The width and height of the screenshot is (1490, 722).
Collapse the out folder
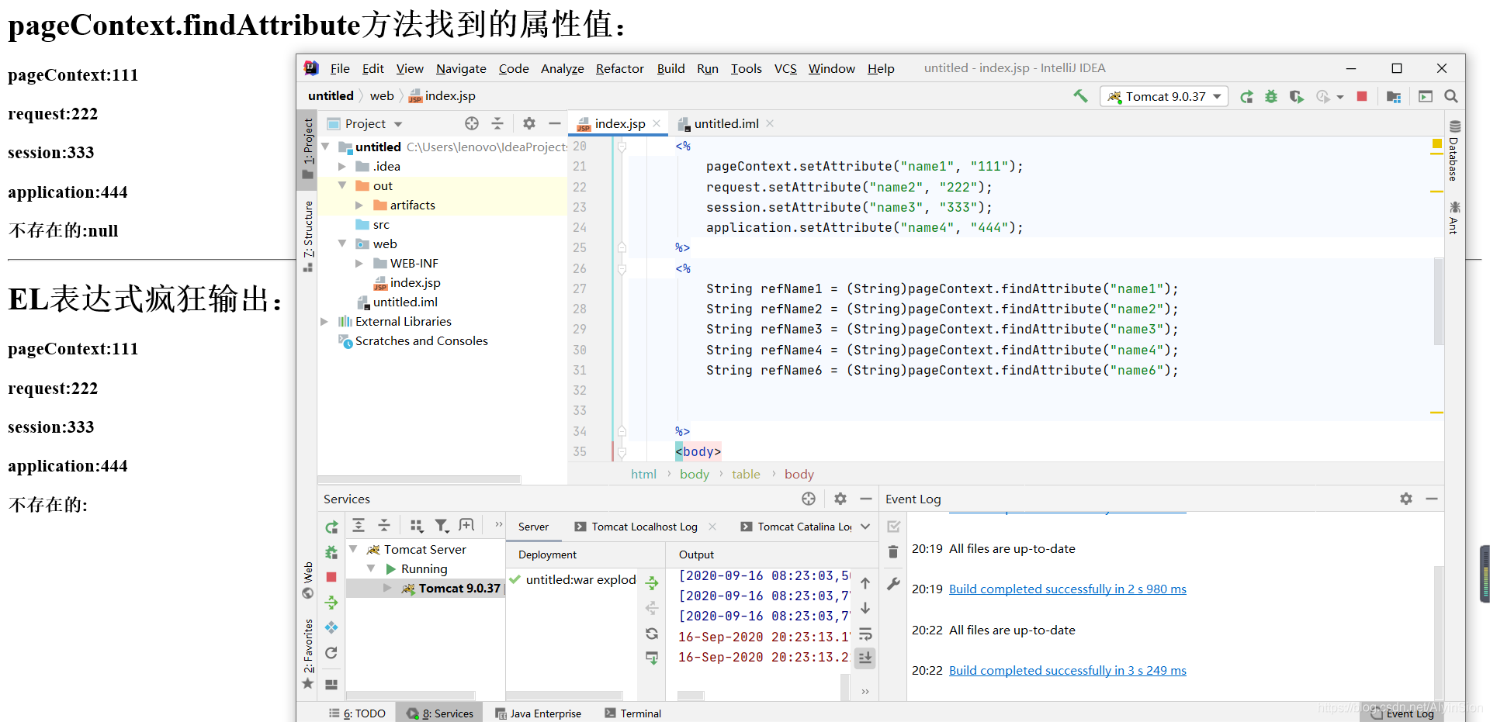342,186
